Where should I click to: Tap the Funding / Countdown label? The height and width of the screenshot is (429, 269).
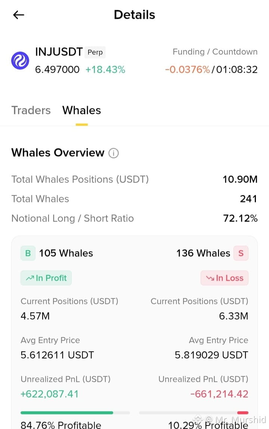215,52
